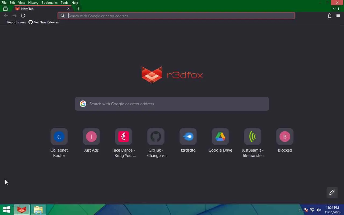Click the r3dfox logo on the page
344x215 pixels.
click(172, 75)
